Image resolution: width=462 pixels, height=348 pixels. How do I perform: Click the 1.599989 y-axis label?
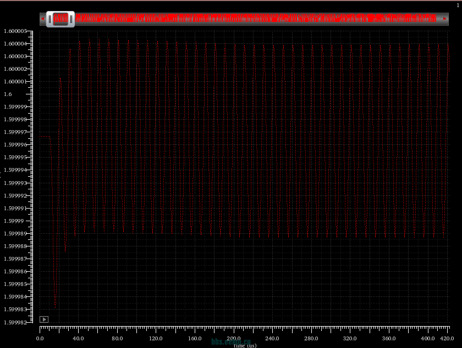click(15, 234)
